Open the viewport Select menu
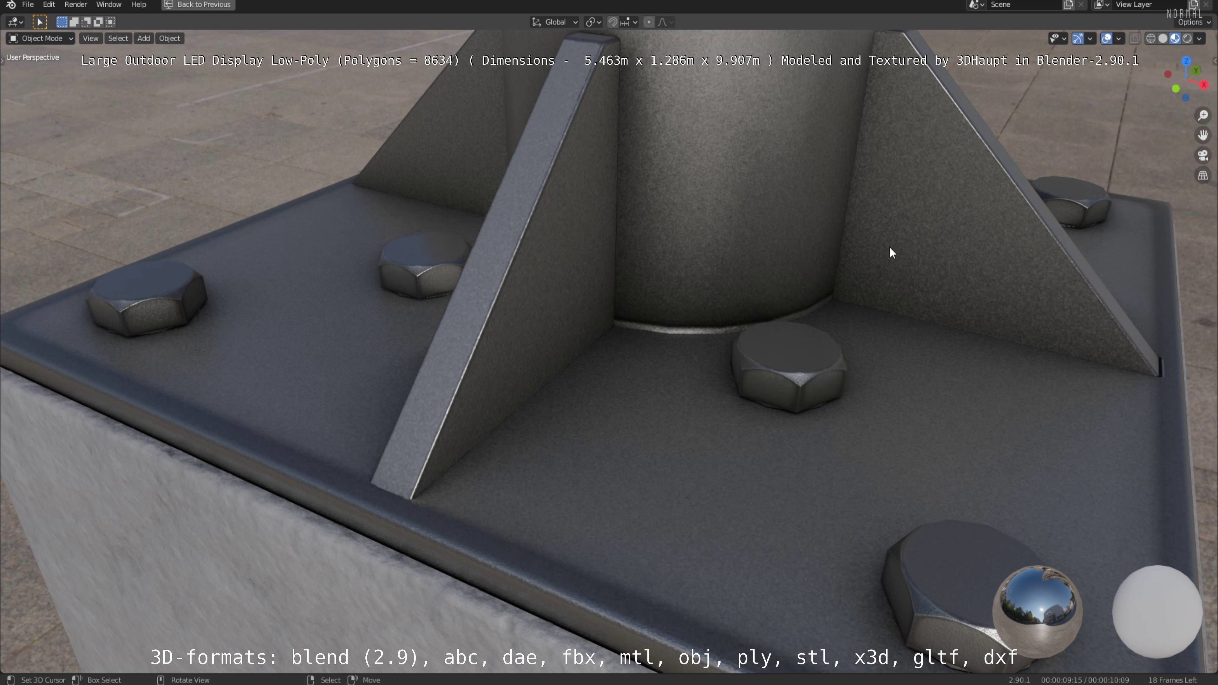 [x=118, y=39]
